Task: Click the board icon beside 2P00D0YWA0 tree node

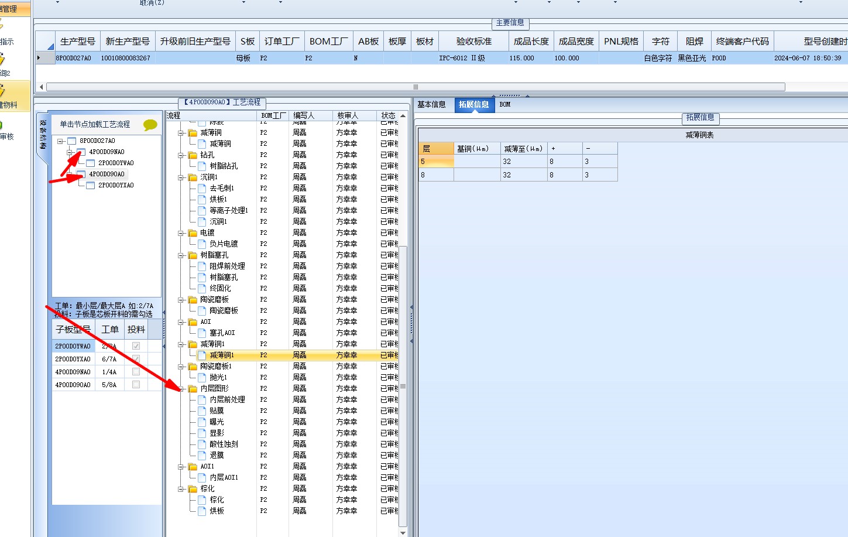Action: point(91,163)
